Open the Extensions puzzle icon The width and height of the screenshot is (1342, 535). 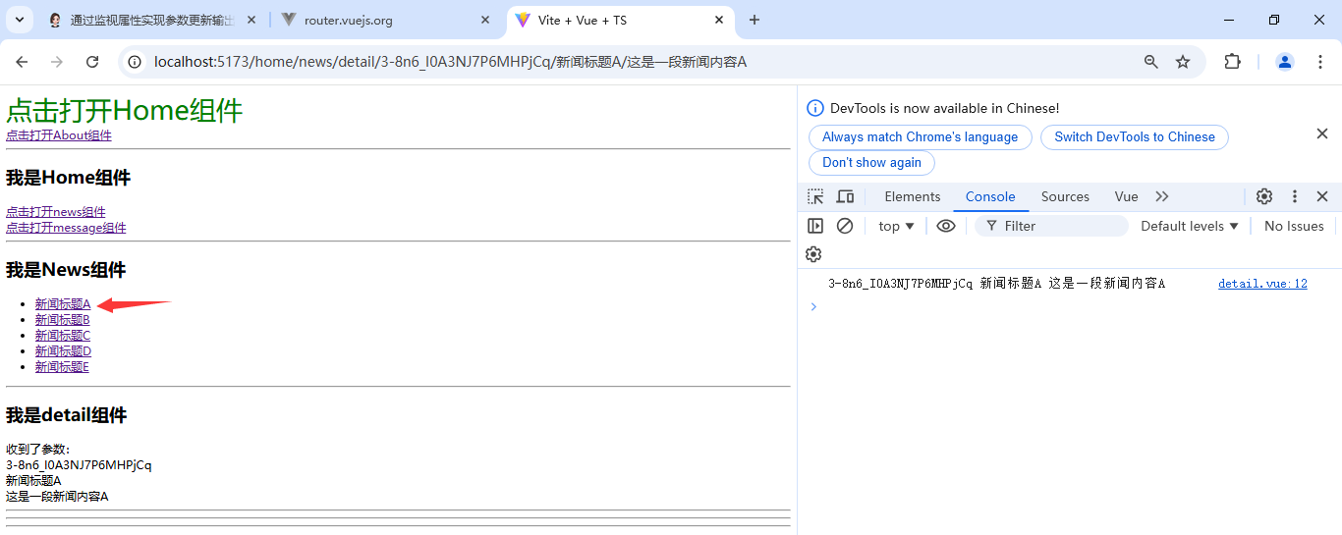[x=1232, y=62]
